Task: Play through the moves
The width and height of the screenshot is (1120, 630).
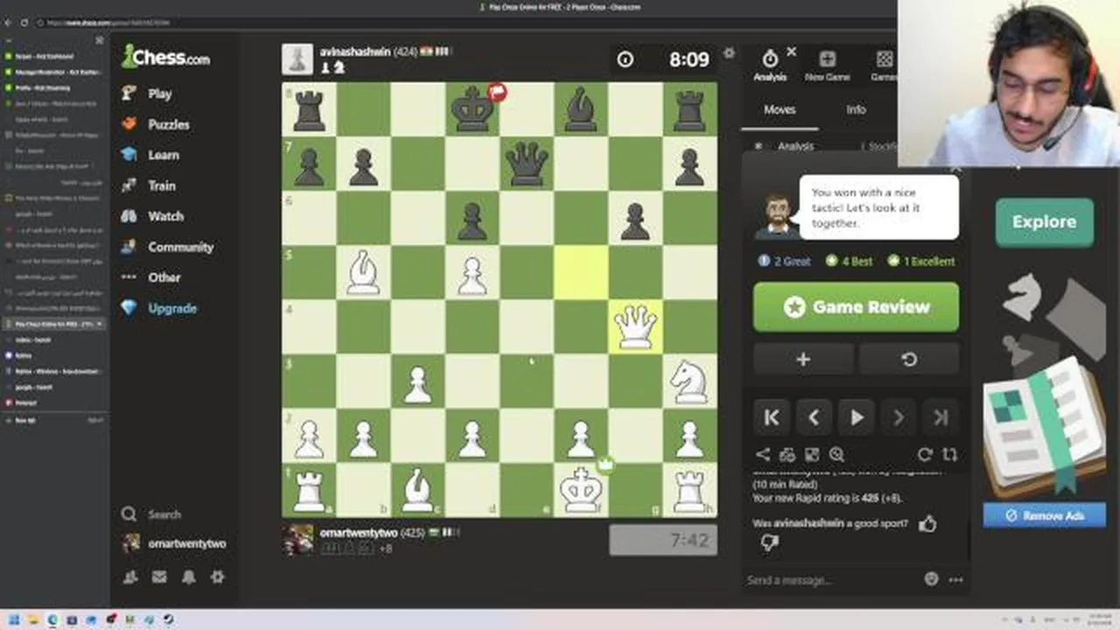Action: [x=856, y=418]
